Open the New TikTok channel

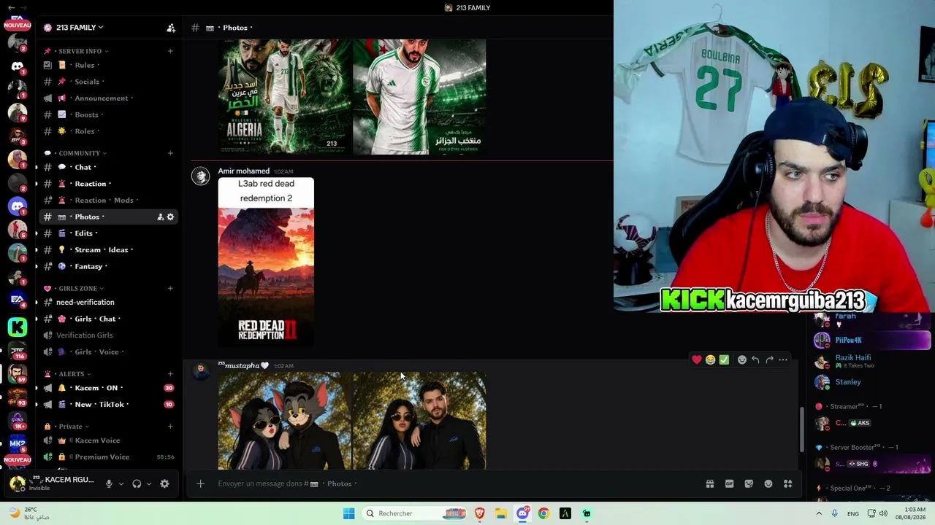(x=108, y=404)
